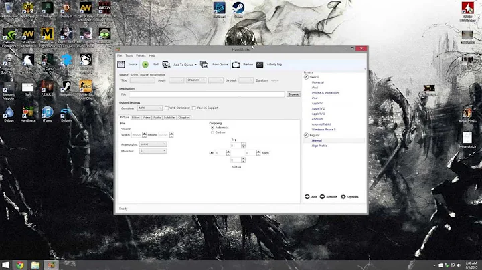Select the Counter-Strike Global Offensive desktop icon

pyautogui.click(x=86, y=90)
